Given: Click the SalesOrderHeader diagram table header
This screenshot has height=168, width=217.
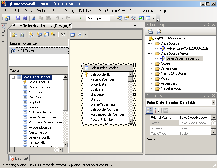Looking at the screenshot, I should tap(108, 68).
